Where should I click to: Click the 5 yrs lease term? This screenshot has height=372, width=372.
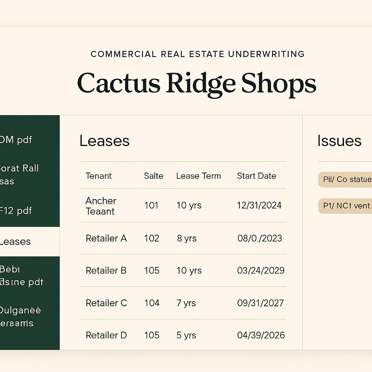pyautogui.click(x=186, y=335)
